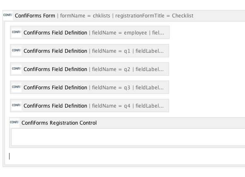This screenshot has width=245, height=177.
Task: Click the ConfiForms Form macro icon
Action: (8, 15)
